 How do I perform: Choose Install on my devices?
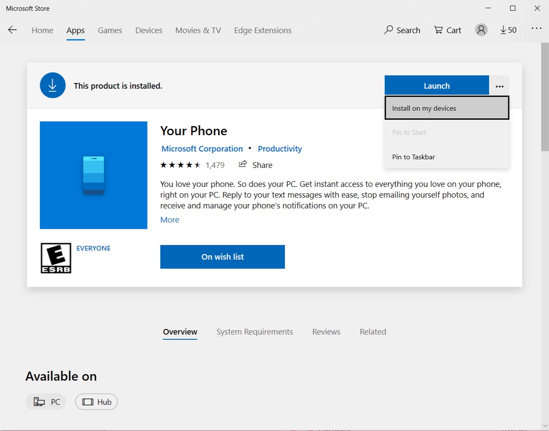447,108
